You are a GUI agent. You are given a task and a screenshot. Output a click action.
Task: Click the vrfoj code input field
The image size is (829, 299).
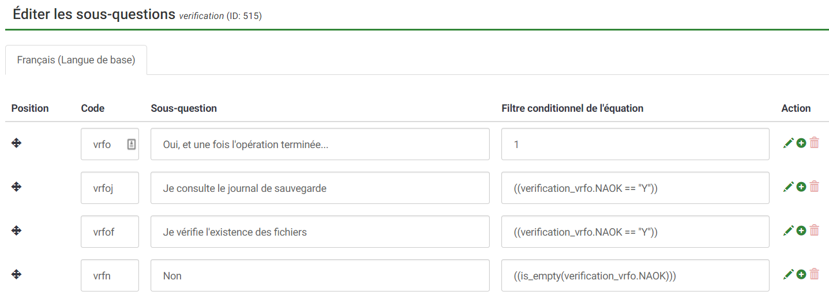[x=109, y=188]
